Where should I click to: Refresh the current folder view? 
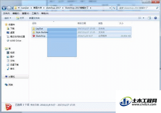(x=114, y=8)
